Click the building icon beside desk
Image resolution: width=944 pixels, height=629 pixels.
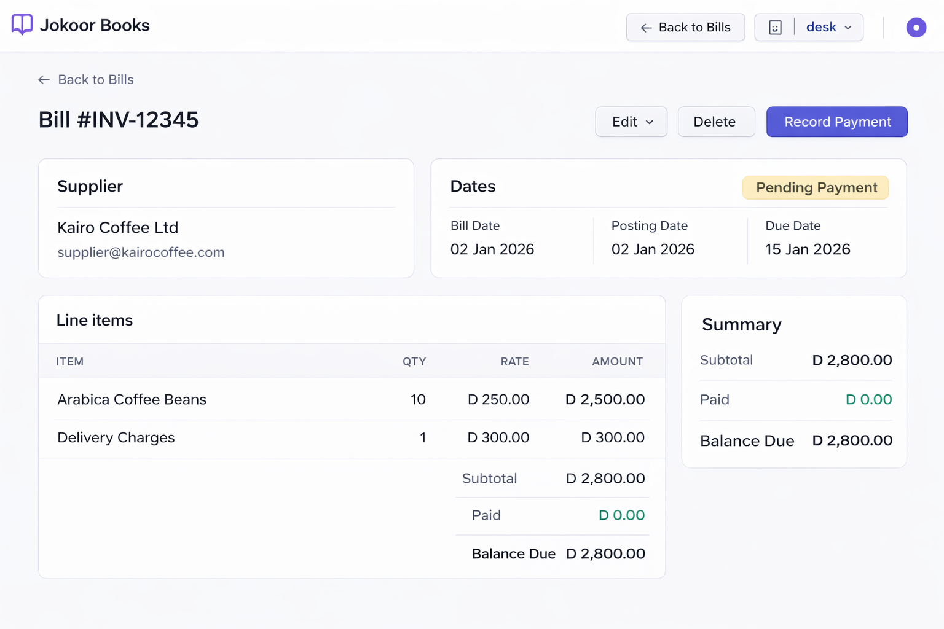pos(775,28)
